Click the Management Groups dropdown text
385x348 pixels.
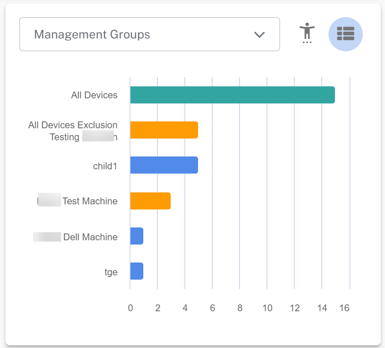tap(92, 35)
